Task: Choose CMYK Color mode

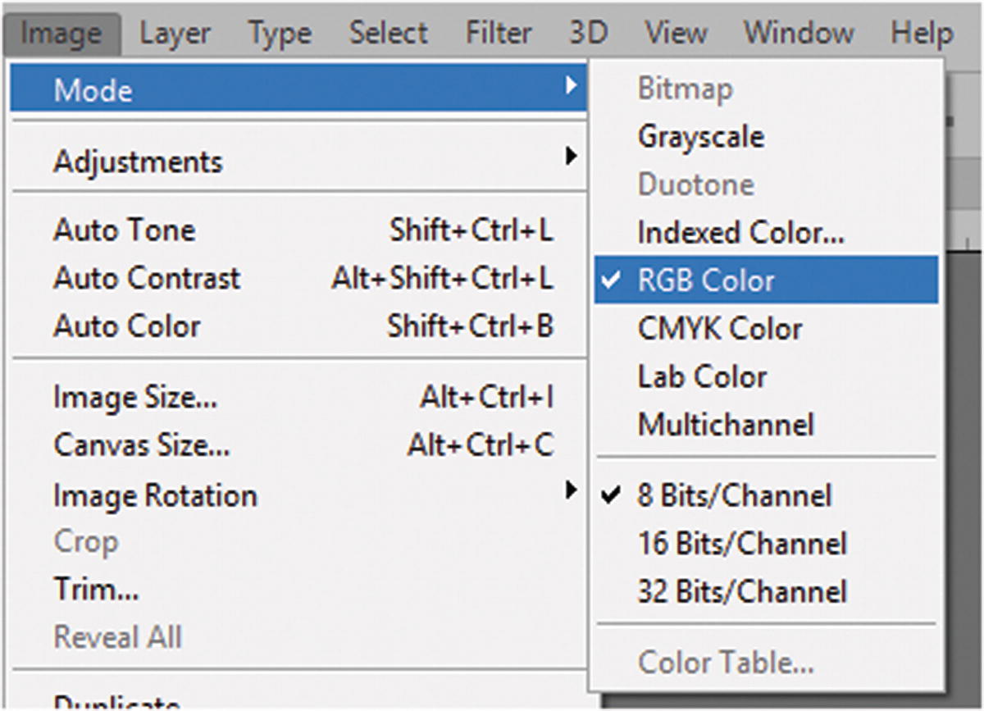Action: pyautogui.click(x=719, y=329)
